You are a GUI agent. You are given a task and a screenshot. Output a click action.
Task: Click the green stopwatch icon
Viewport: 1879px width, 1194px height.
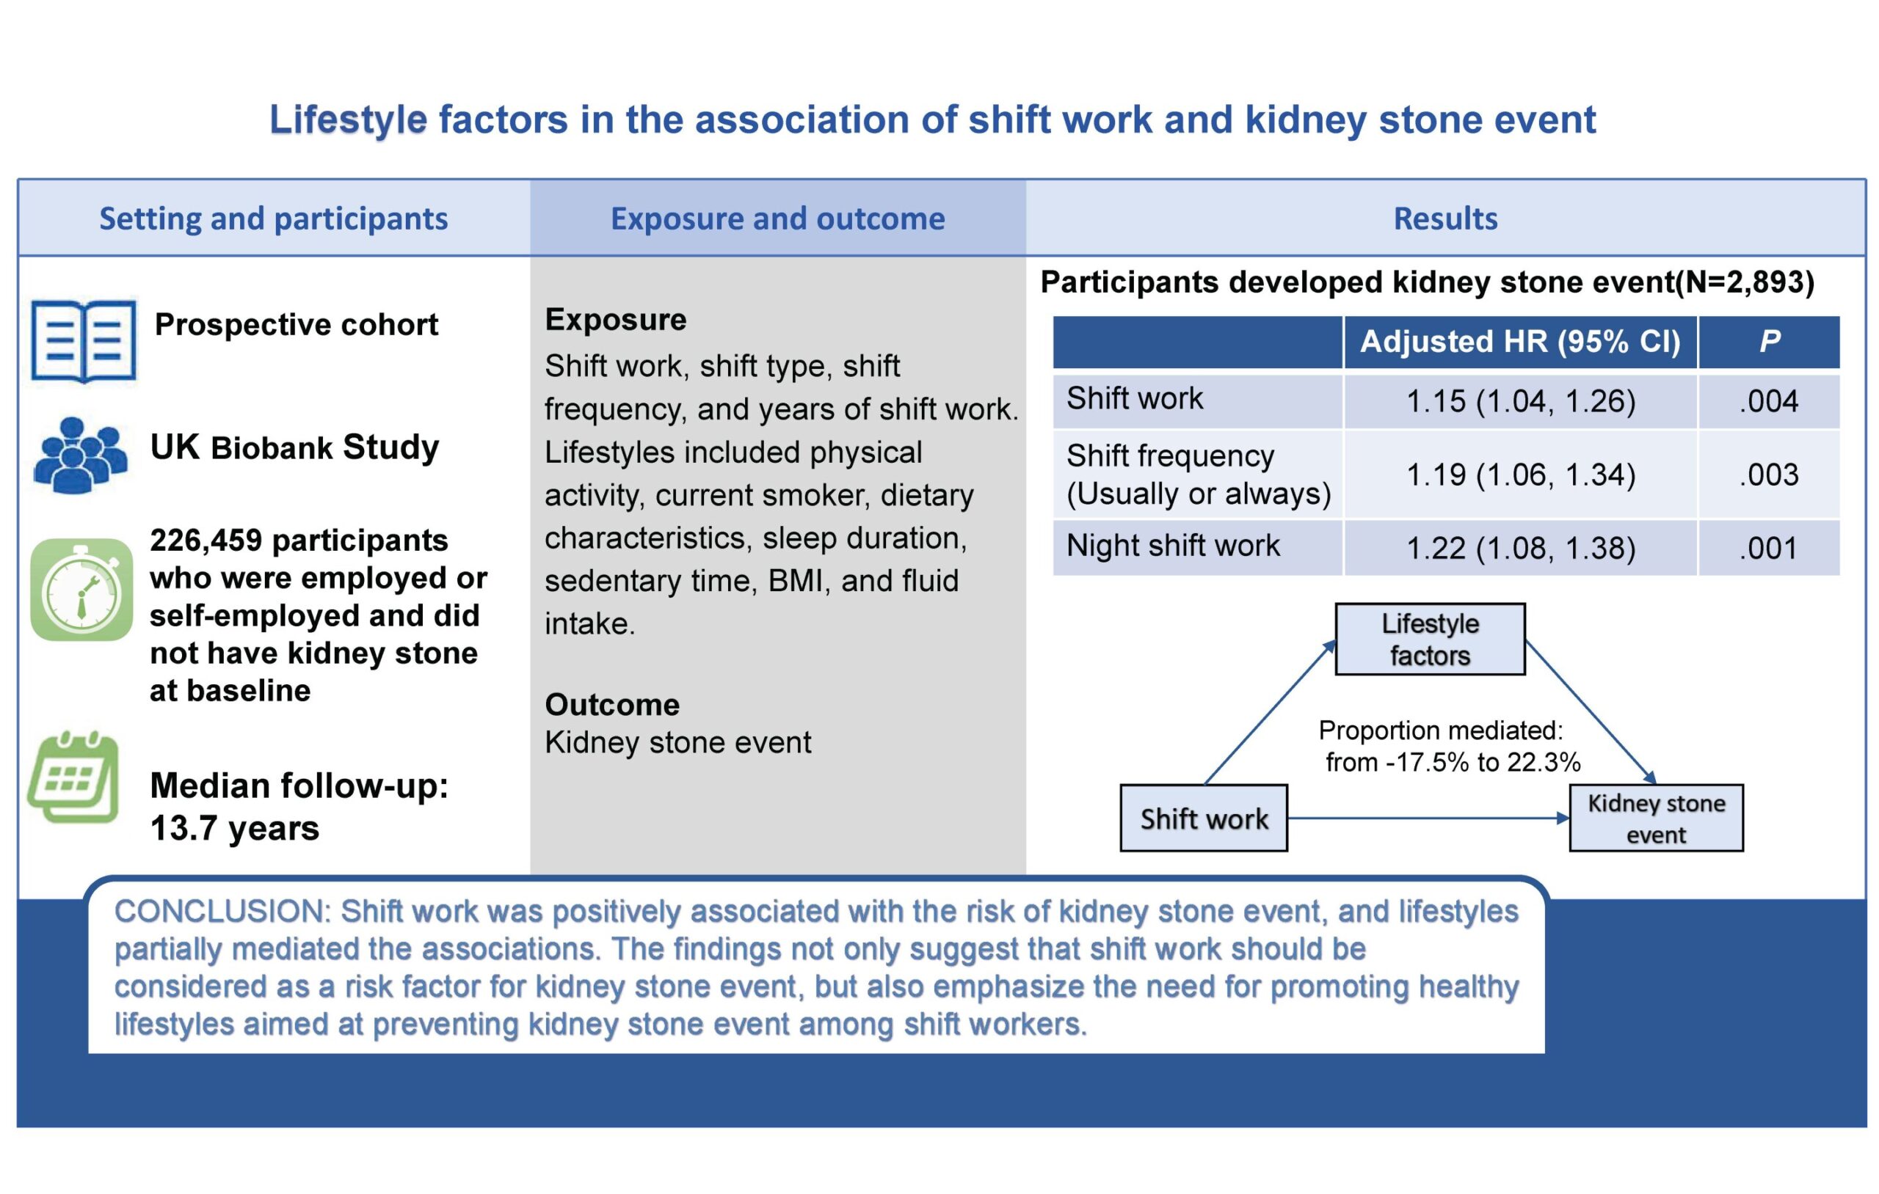[82, 590]
